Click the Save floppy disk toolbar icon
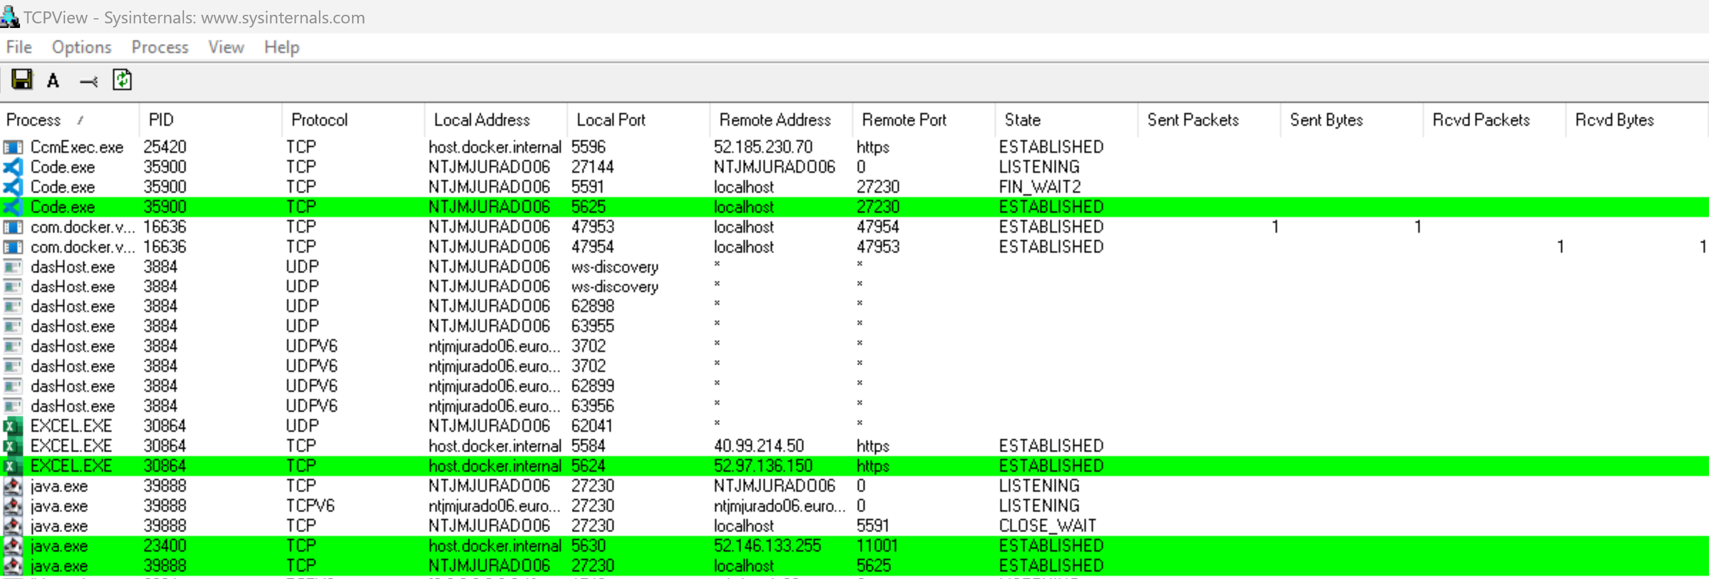 click(22, 80)
